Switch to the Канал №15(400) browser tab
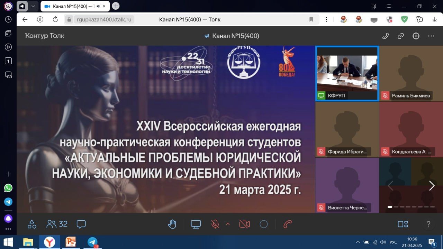The image size is (443, 249). (69, 6)
